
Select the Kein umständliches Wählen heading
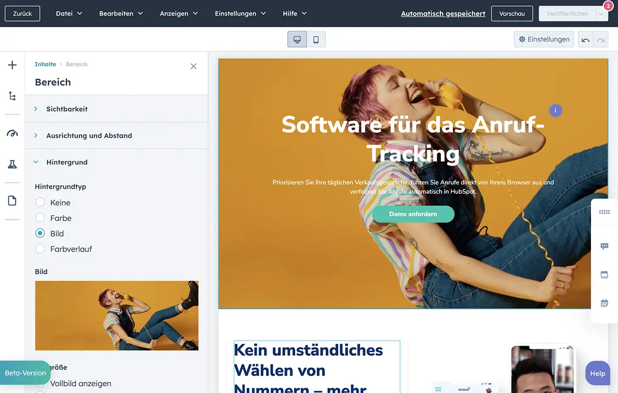click(x=317, y=367)
